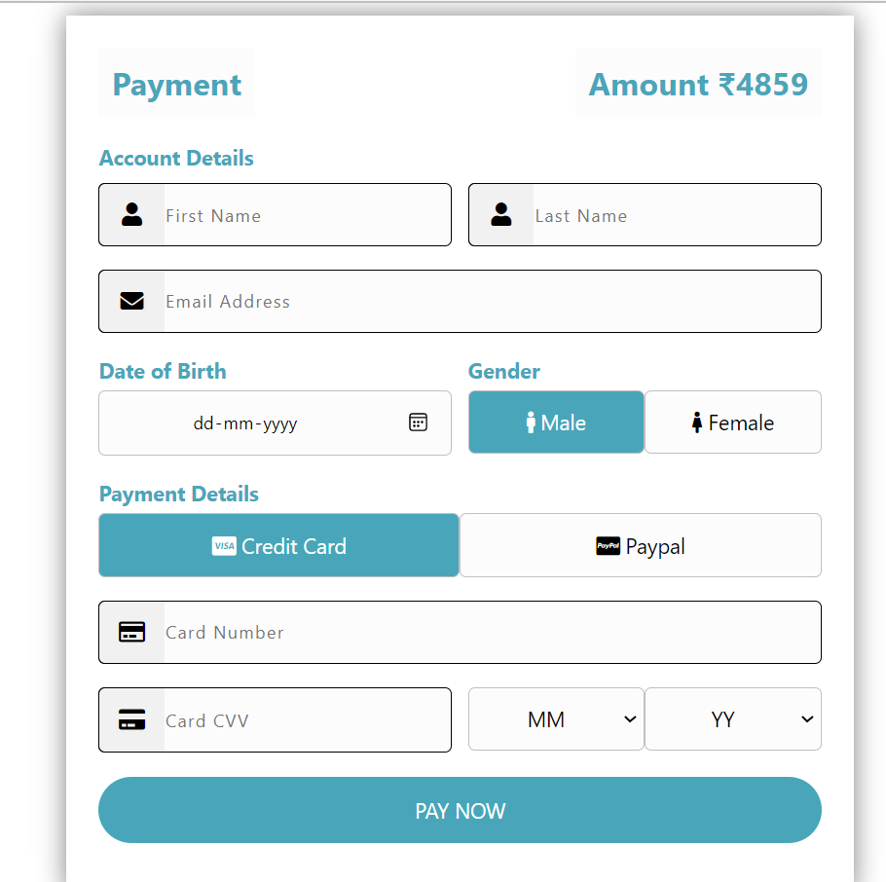This screenshot has width=886, height=882.
Task: Click the person icon in First Name field
Action: pyautogui.click(x=131, y=214)
